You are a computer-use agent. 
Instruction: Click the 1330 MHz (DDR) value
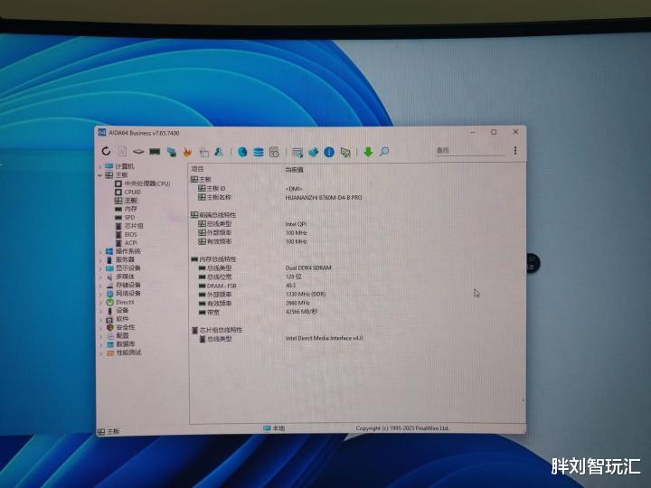click(x=306, y=295)
